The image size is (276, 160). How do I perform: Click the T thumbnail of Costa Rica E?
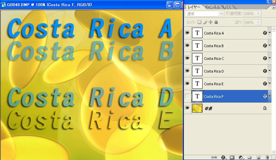point(197,84)
